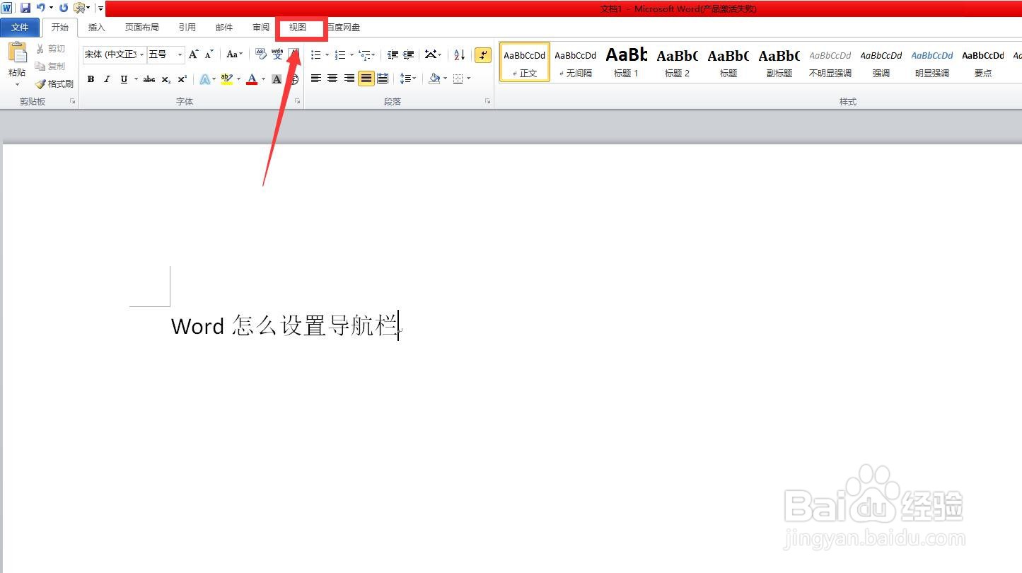Screen dimensions: 1022x573
Task: Increase paragraph indent
Action: (409, 54)
